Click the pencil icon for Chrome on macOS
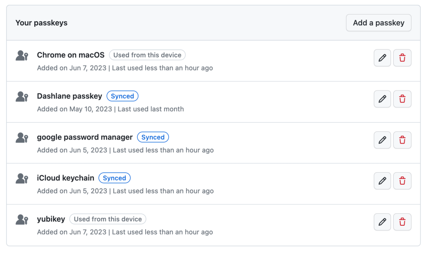This screenshot has height=253, width=428. coord(382,58)
